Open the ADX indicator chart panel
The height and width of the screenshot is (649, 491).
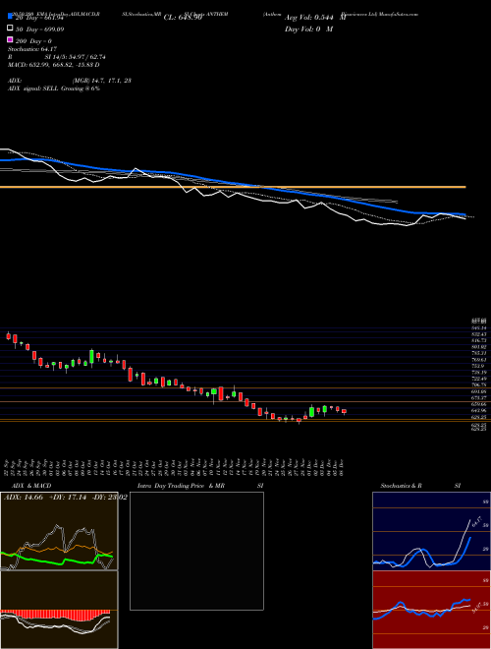pyautogui.click(x=59, y=531)
